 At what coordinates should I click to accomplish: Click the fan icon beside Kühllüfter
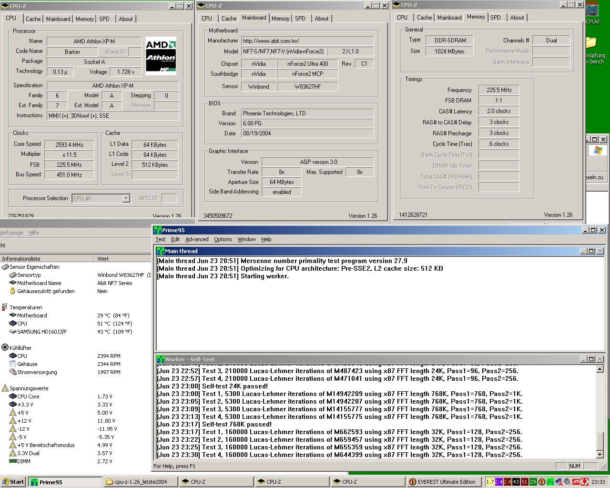[x=5, y=348]
